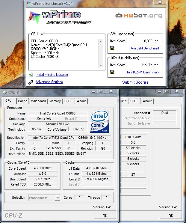Image resolution: width=186 pixels, height=223 pixels.
Task: Click the Threads count field
Action: point(106,198)
